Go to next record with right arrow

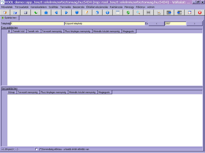click(66, 12)
